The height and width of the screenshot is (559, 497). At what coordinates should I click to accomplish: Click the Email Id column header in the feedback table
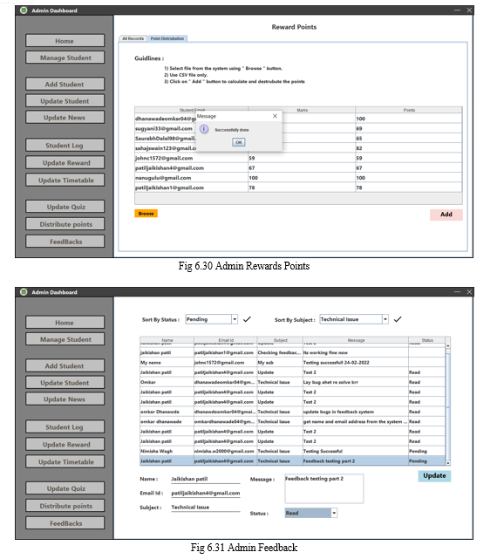click(x=226, y=340)
